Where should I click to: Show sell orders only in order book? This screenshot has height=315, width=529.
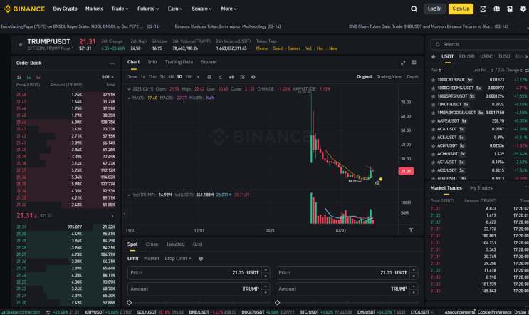point(38,77)
